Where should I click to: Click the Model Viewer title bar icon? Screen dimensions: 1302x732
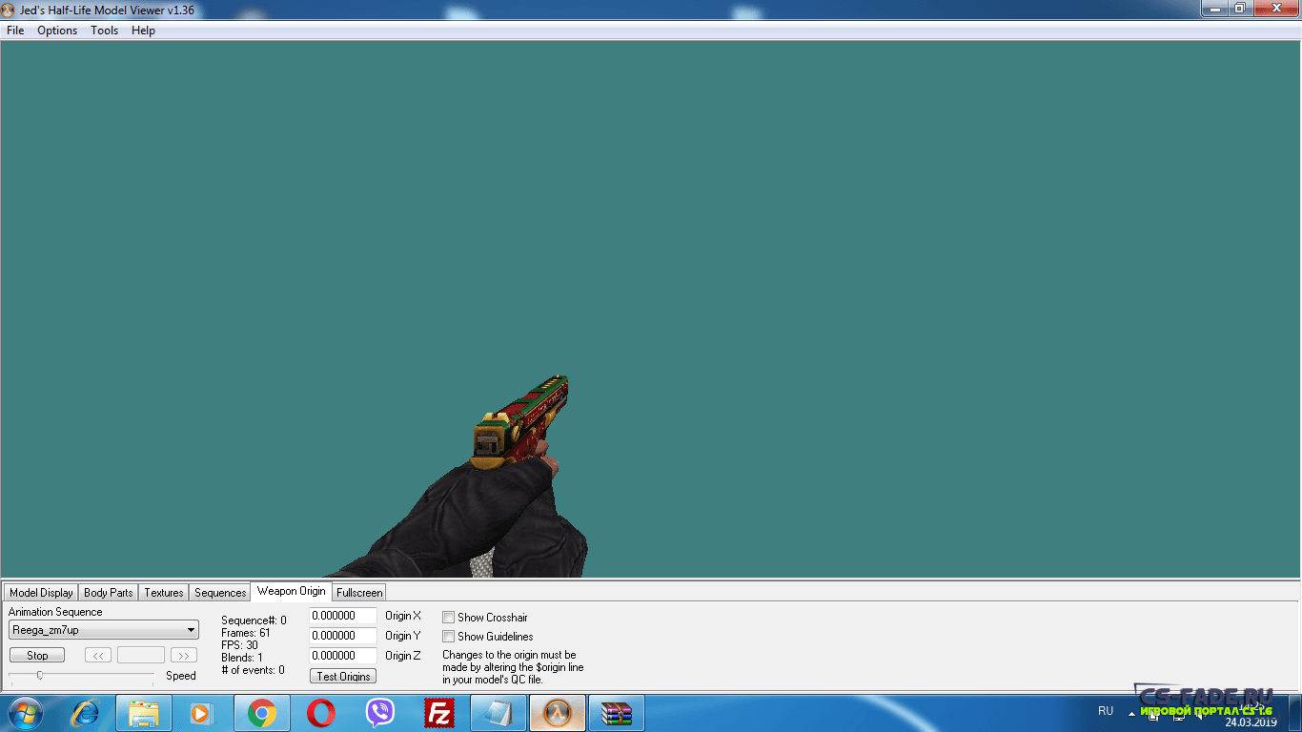coord(9,10)
